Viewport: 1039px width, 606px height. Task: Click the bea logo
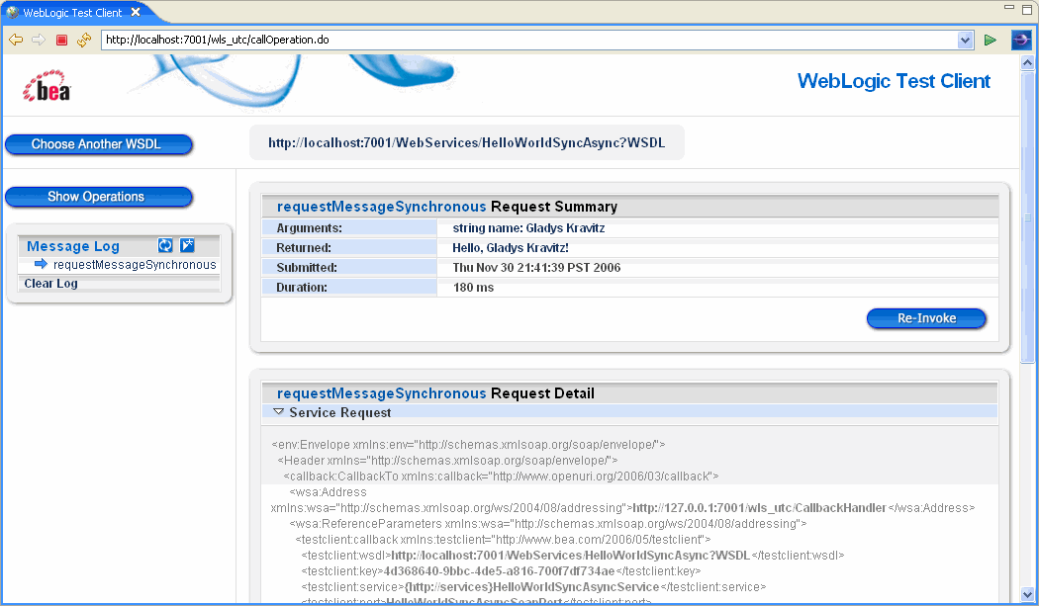click(x=47, y=86)
